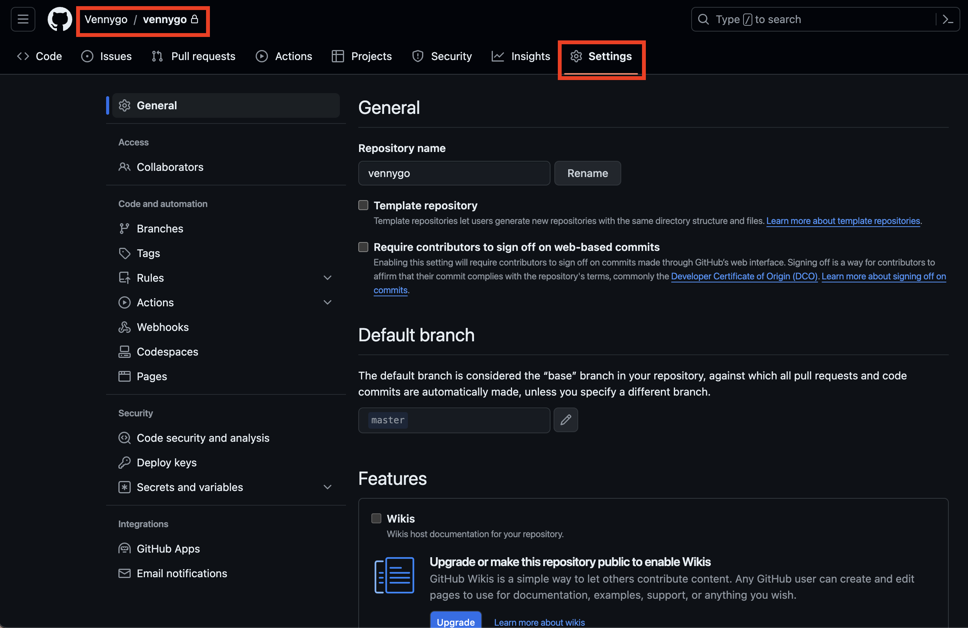This screenshot has height=628, width=968.
Task: Click the Repository name text field
Action: 454,174
